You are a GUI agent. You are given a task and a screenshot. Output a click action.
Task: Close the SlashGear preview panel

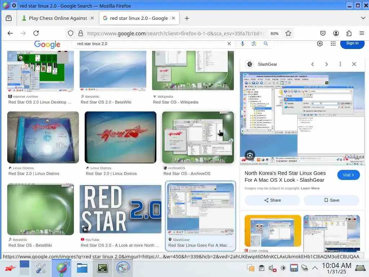354,64
